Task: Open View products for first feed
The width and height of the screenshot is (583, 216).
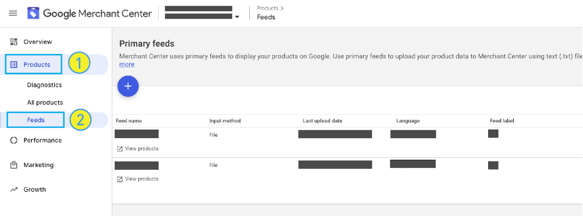Action: tap(138, 148)
